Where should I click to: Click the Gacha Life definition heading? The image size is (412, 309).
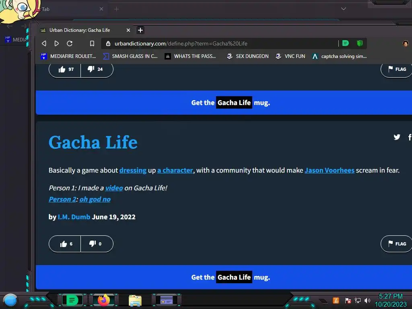pyautogui.click(x=93, y=142)
